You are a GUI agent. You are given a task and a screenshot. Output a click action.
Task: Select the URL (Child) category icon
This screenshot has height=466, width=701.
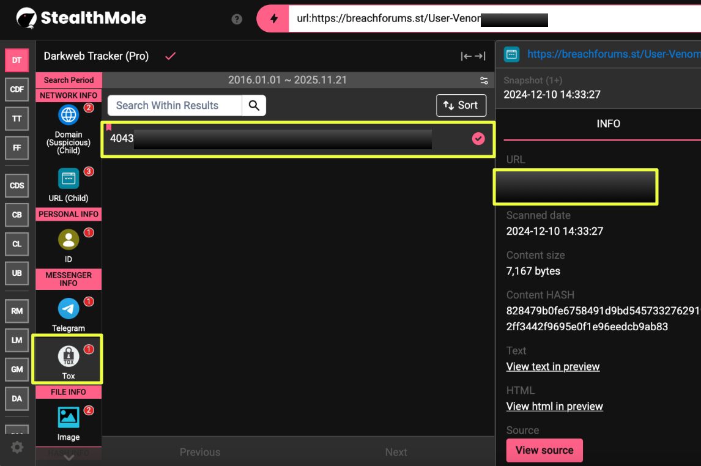[69, 179]
